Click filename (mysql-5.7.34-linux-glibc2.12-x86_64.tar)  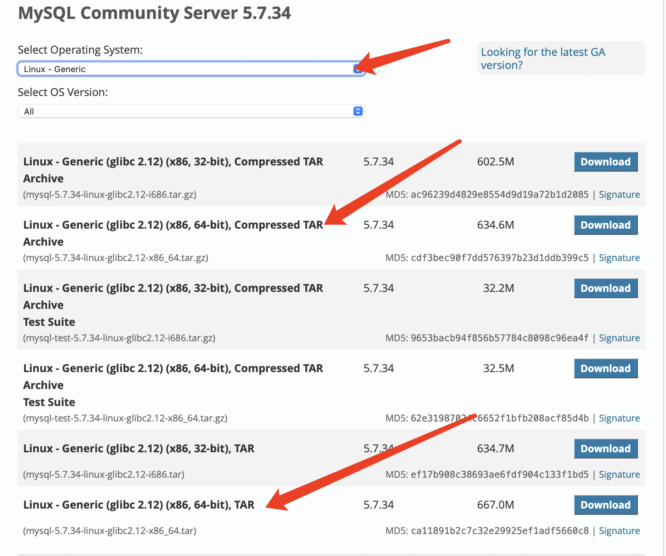pos(110,531)
